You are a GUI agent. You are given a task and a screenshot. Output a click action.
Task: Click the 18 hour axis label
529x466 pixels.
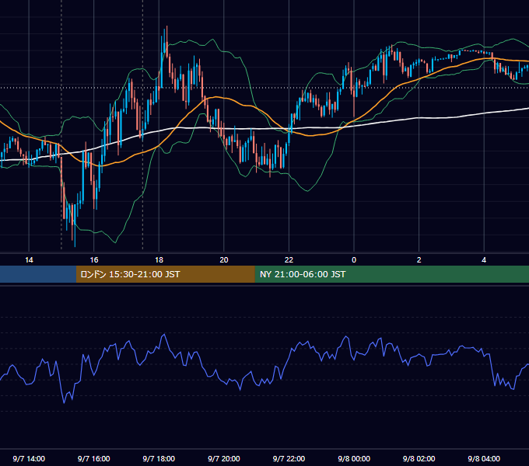point(159,260)
